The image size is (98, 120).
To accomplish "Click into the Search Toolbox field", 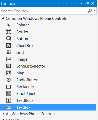I will pos(44,11).
